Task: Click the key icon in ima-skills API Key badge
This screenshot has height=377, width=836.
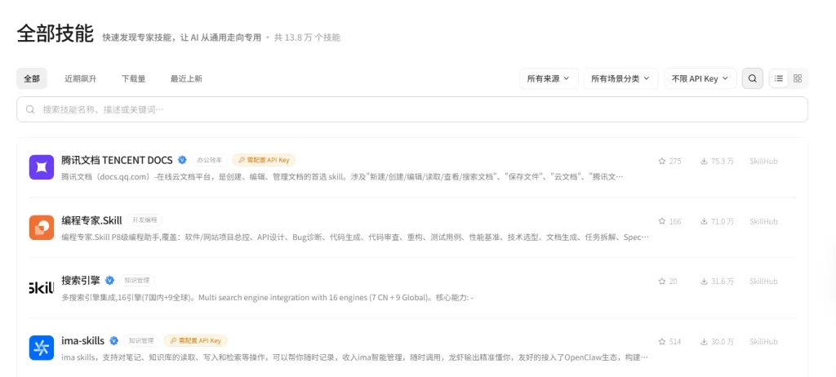Action: (x=173, y=341)
